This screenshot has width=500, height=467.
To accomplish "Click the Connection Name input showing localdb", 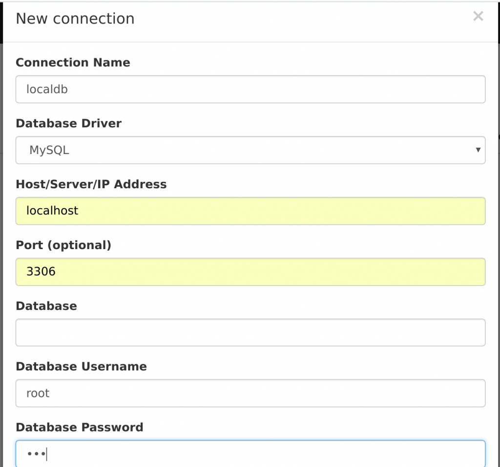I will click(x=250, y=89).
